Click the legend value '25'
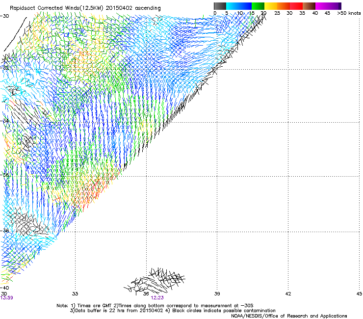 (x=277, y=13)
